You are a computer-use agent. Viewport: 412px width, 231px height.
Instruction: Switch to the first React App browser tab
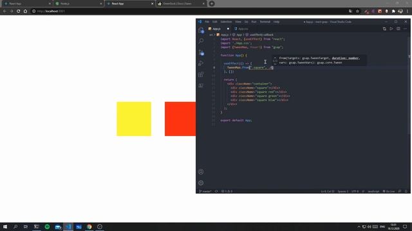[x=26, y=4]
